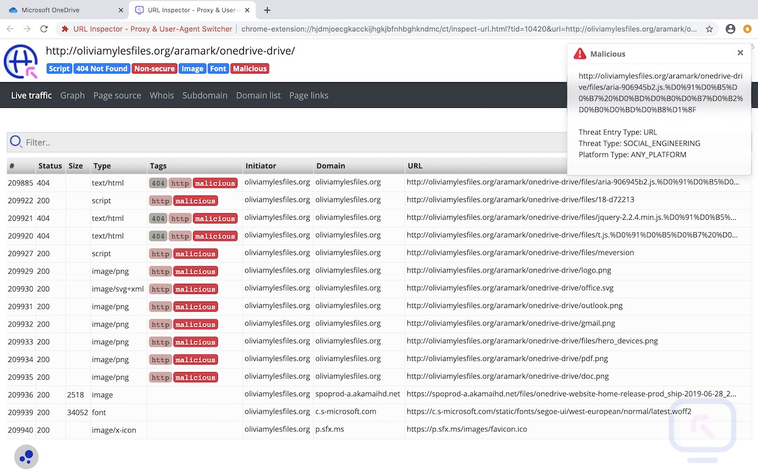Viewport: 758px width, 474px height.
Task: Click the red warning triangle in Malicious popup
Action: (580, 54)
